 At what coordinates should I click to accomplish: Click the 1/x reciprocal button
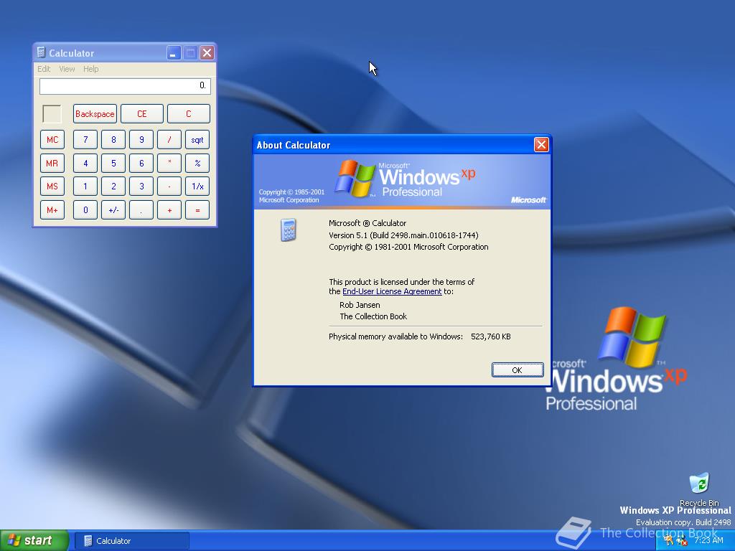click(197, 187)
